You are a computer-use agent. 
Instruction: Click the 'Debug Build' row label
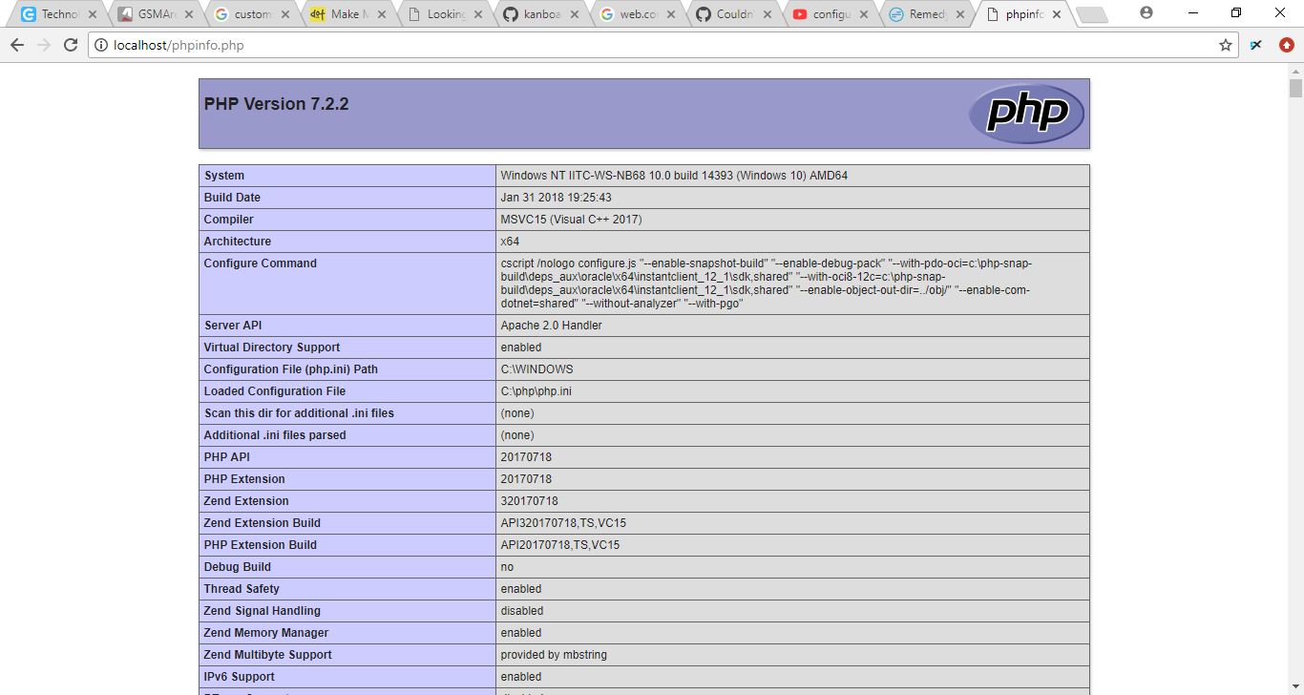pos(238,567)
